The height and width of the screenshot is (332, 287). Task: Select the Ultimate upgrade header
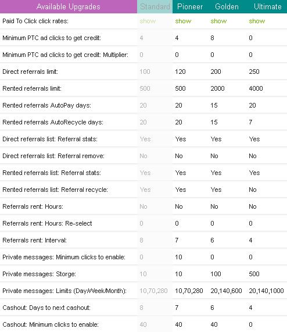(x=268, y=6)
